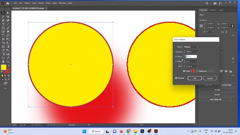The width and height of the screenshot is (240, 135).
Task: Switch to the Layers tab
Action: [221, 10]
